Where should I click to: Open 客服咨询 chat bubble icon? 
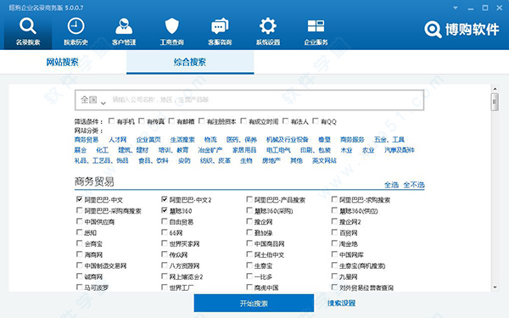(220, 26)
